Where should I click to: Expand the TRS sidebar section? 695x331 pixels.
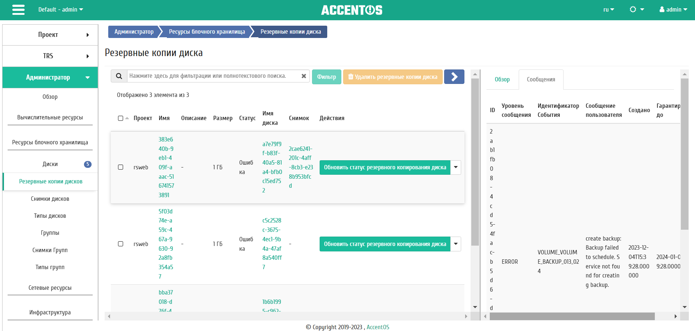click(50, 56)
